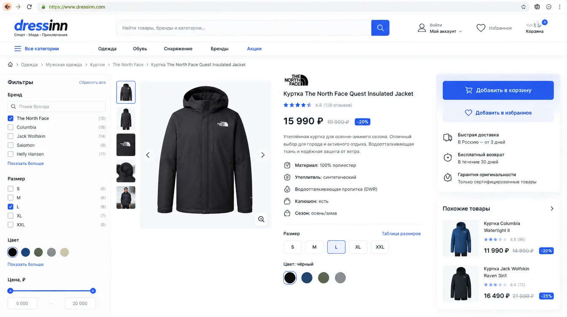Show more brands under Бренд
567x317 pixels.
[x=26, y=163]
